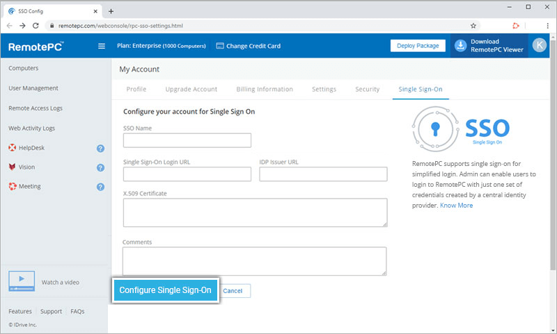Click the Change Credit Card link
Viewport: 557px width, 334px height.
pos(253,46)
